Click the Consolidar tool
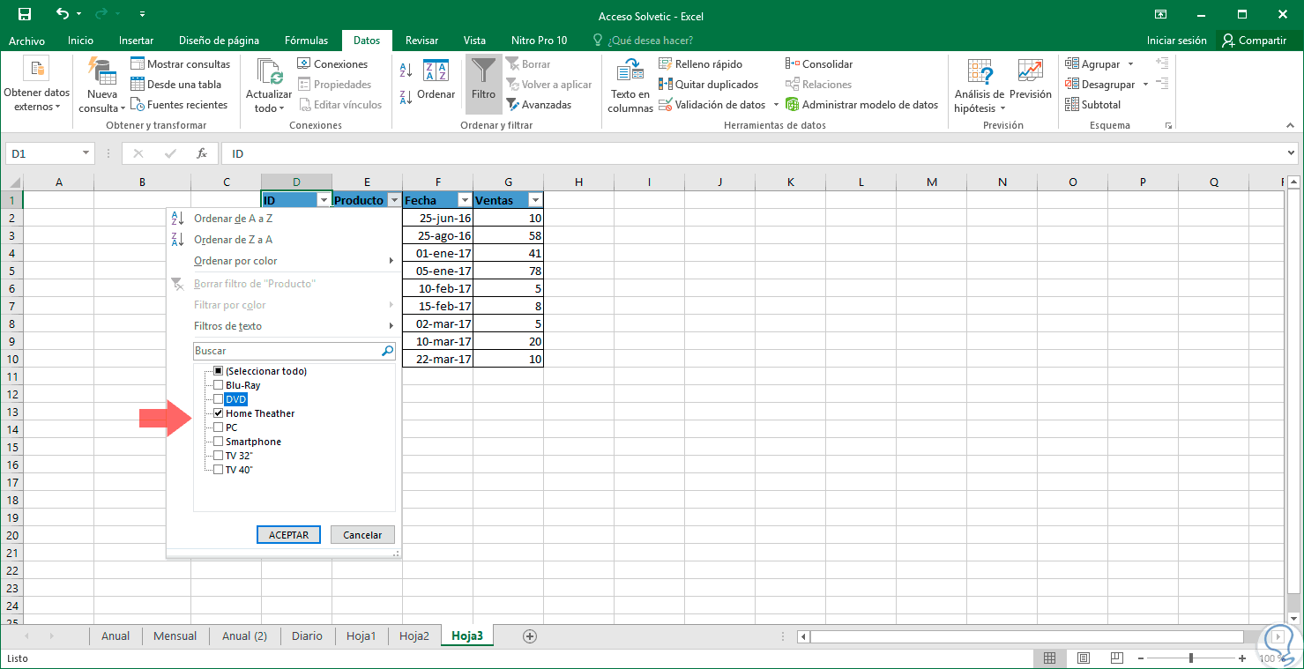The height and width of the screenshot is (669, 1304). [x=819, y=64]
